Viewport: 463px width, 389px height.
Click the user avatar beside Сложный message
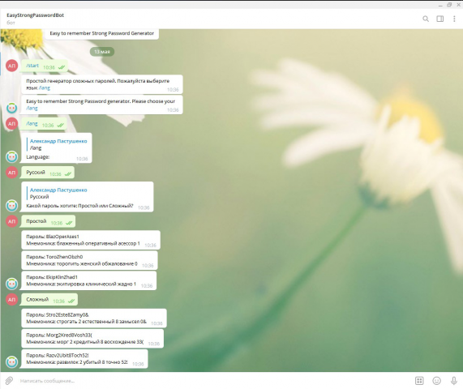(x=12, y=300)
